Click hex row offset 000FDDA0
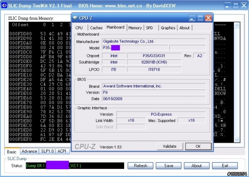Image resolution: width=249 pixels, height=177 pixels. [x=21, y=43]
